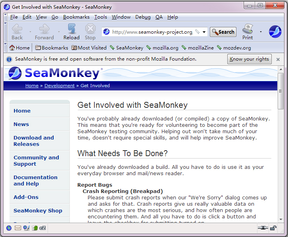This screenshot has width=288, height=237.
Task: Click the URL address input field
Action: pos(152,32)
